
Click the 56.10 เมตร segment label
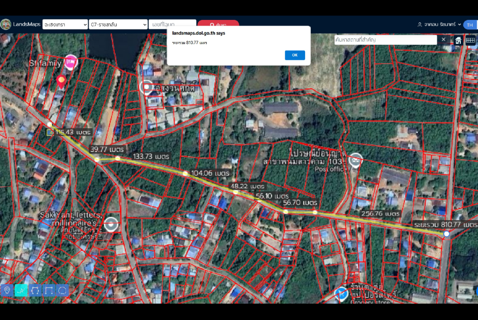[272, 196]
